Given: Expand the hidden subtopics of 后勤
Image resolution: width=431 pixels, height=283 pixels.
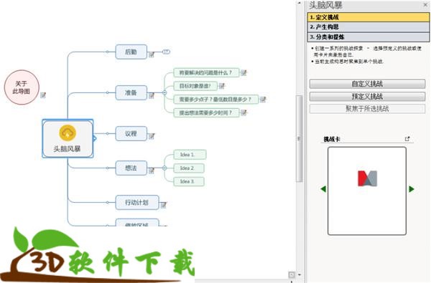Looking at the screenshot, I should coord(166,52).
